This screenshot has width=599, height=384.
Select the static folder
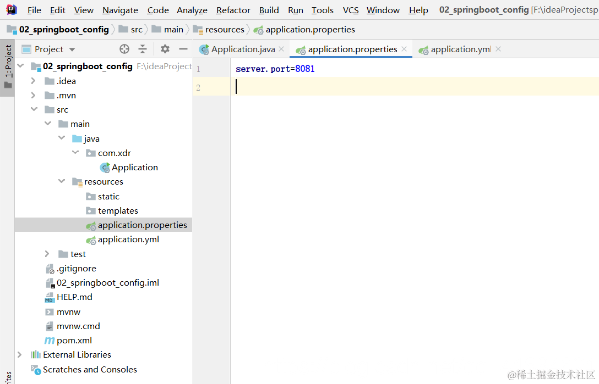pos(108,196)
